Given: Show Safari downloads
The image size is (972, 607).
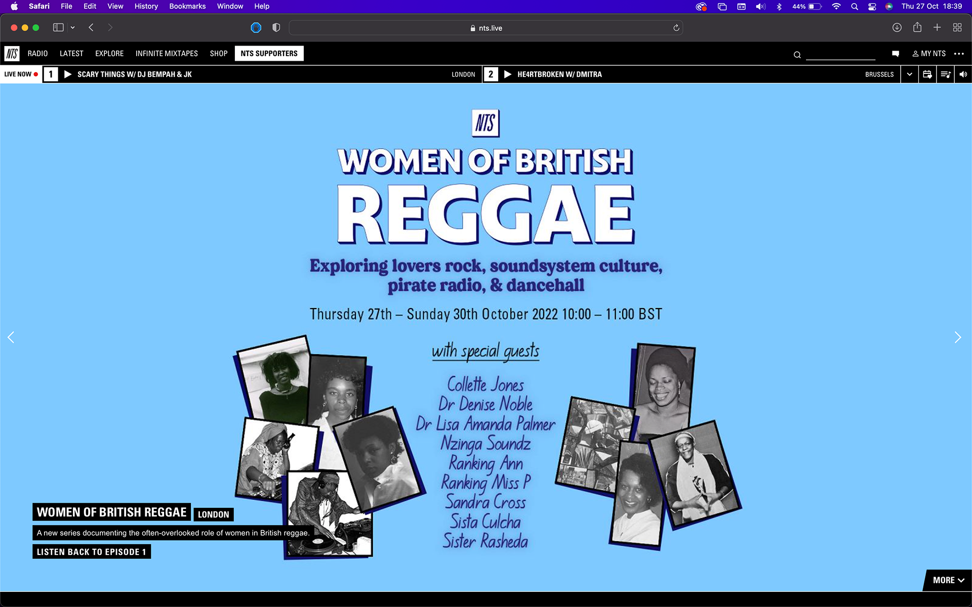Looking at the screenshot, I should pyautogui.click(x=897, y=28).
